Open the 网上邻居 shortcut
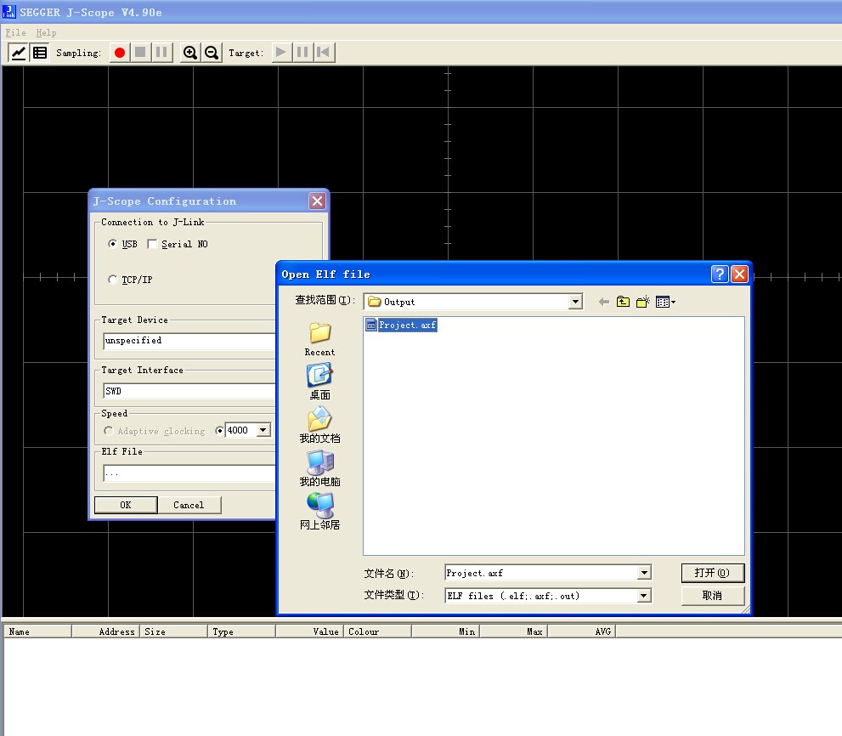Viewport: 842px width, 736px height. [319, 512]
